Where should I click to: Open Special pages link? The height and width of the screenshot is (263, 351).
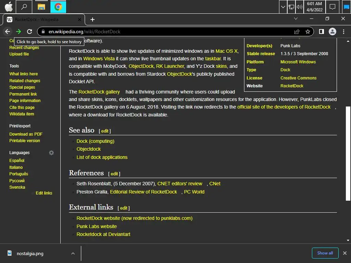[22, 87]
